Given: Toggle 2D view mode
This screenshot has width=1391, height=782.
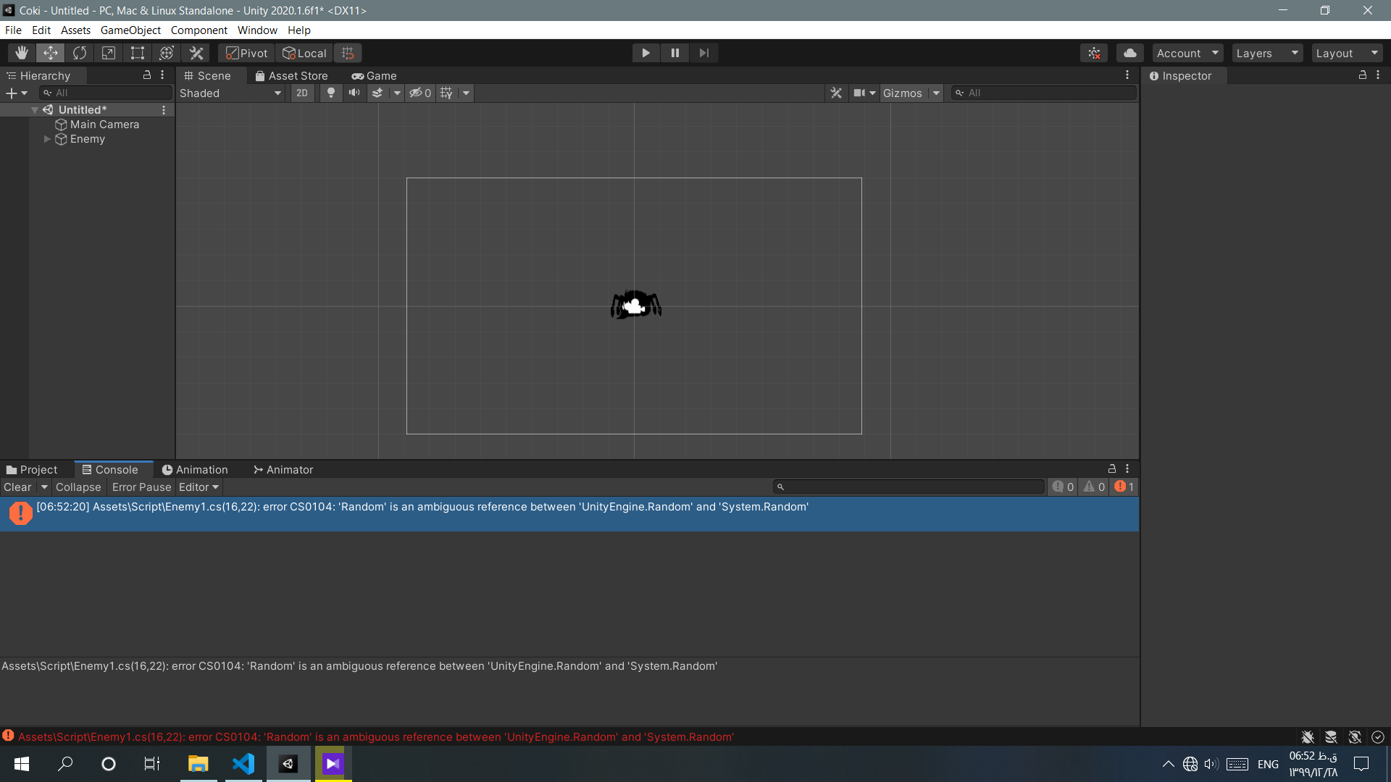Looking at the screenshot, I should pyautogui.click(x=302, y=93).
